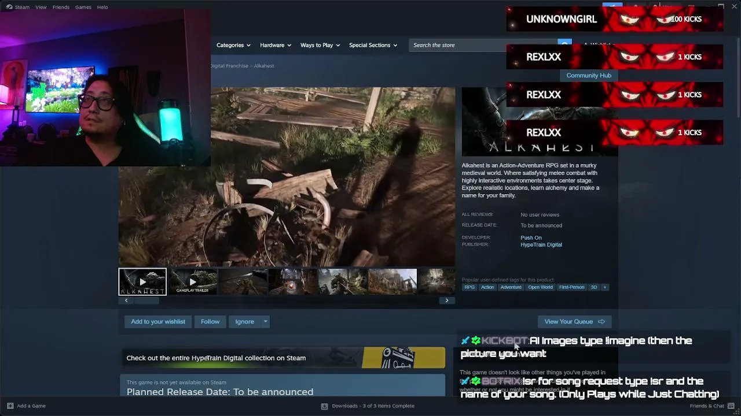Click the Add a Game plus icon
The width and height of the screenshot is (741, 416).
tap(10, 406)
